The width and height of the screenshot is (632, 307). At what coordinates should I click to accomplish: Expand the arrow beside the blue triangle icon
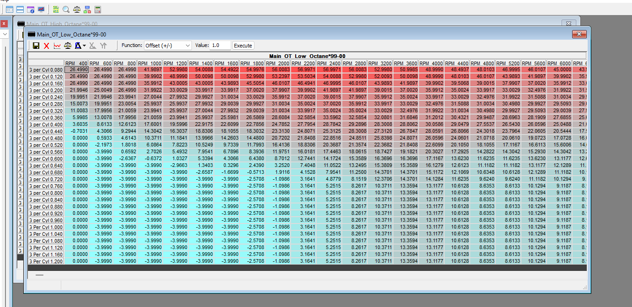click(85, 46)
